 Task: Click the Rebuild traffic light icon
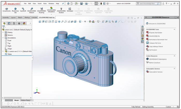pyautogui.click(x=101, y=4)
